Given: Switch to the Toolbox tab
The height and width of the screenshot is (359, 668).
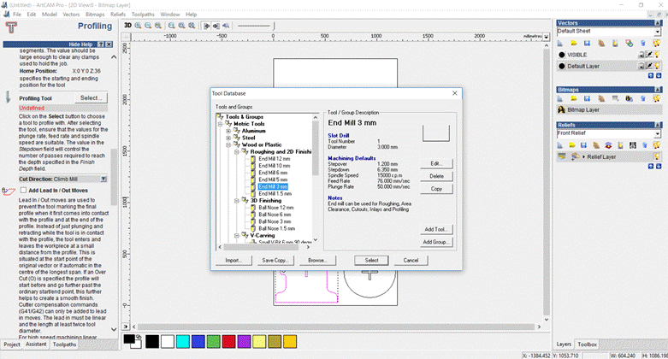Looking at the screenshot, I should (587, 344).
